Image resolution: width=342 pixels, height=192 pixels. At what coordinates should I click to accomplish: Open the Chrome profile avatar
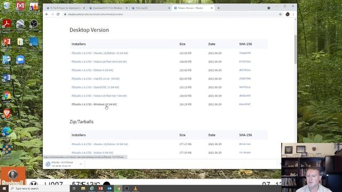(x=287, y=14)
